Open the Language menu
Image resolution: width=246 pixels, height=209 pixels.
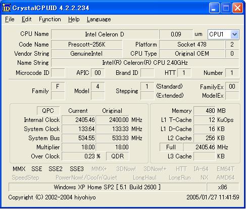99,19
